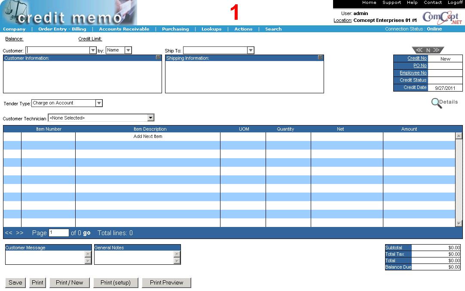This screenshot has height=291, width=465.
Task: Go to previous record with left double-arrow
Action: click(x=419, y=50)
